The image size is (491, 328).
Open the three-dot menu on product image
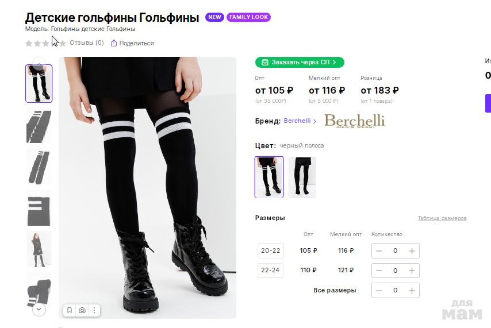click(x=94, y=310)
